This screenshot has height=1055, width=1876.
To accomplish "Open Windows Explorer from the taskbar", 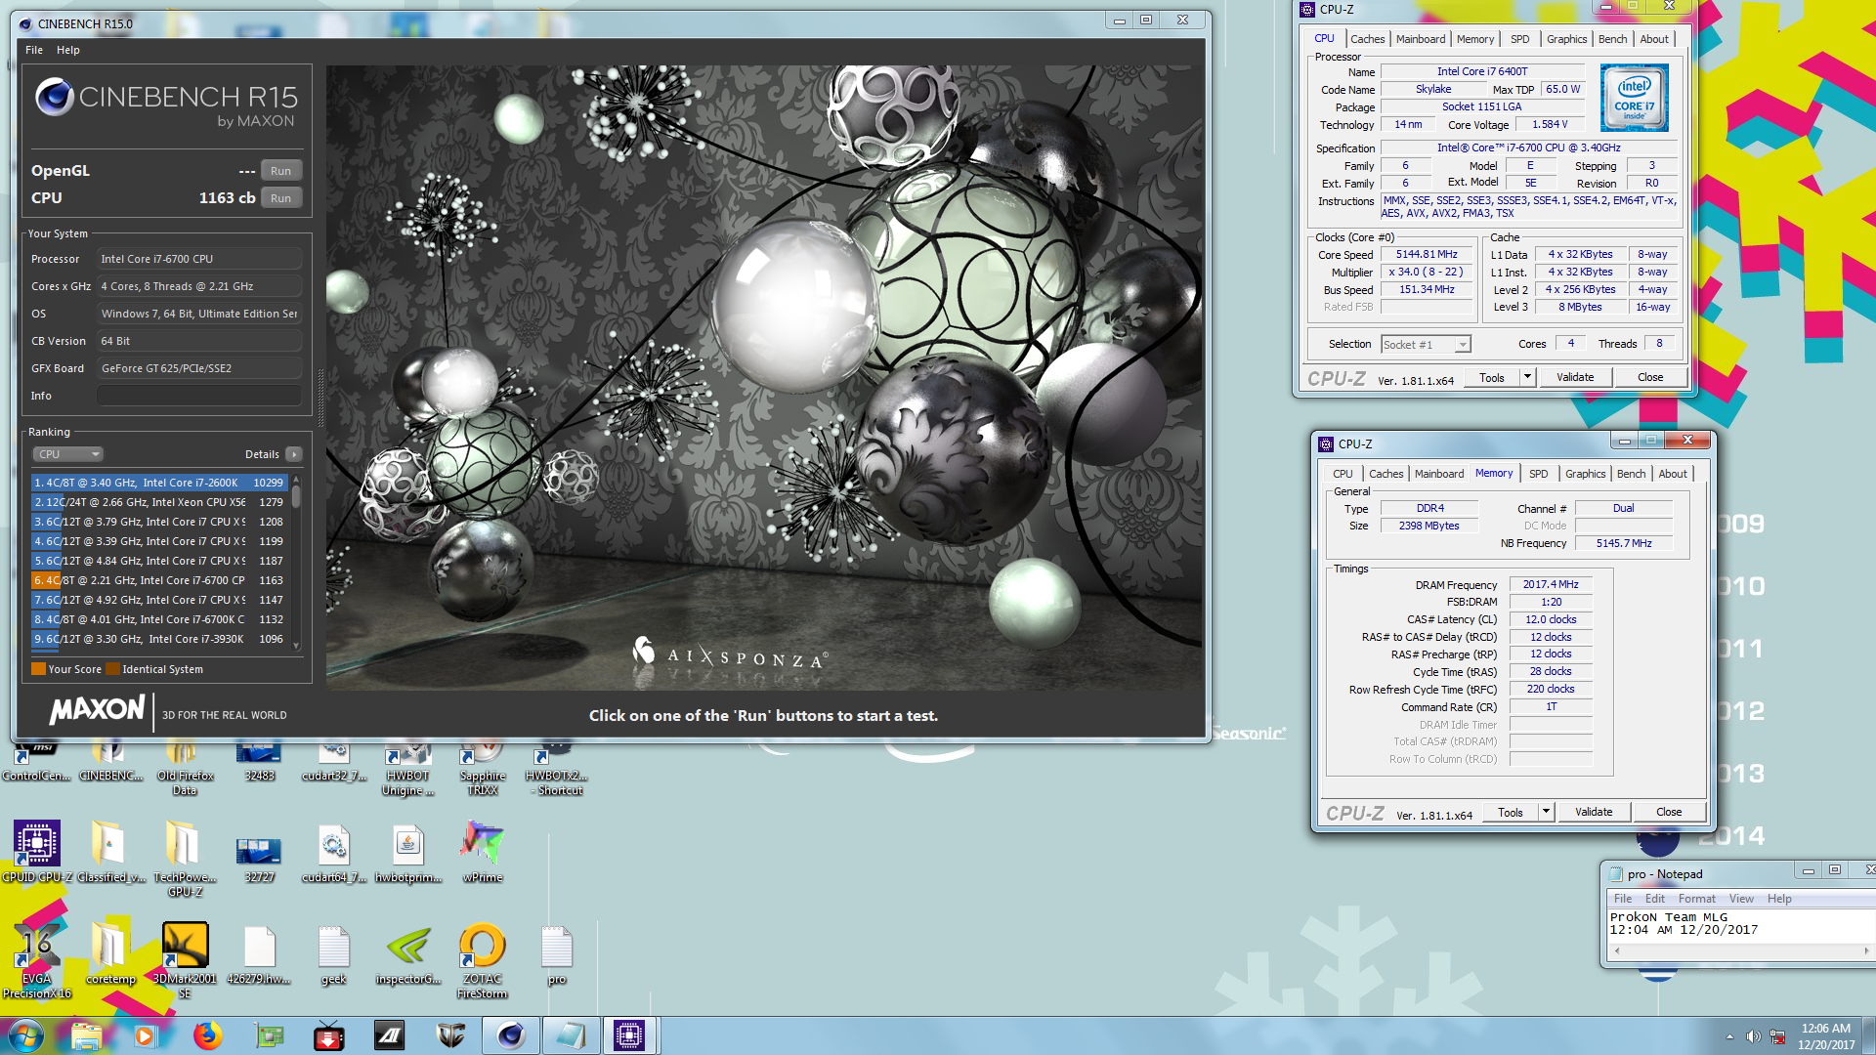I will pyautogui.click(x=86, y=1035).
